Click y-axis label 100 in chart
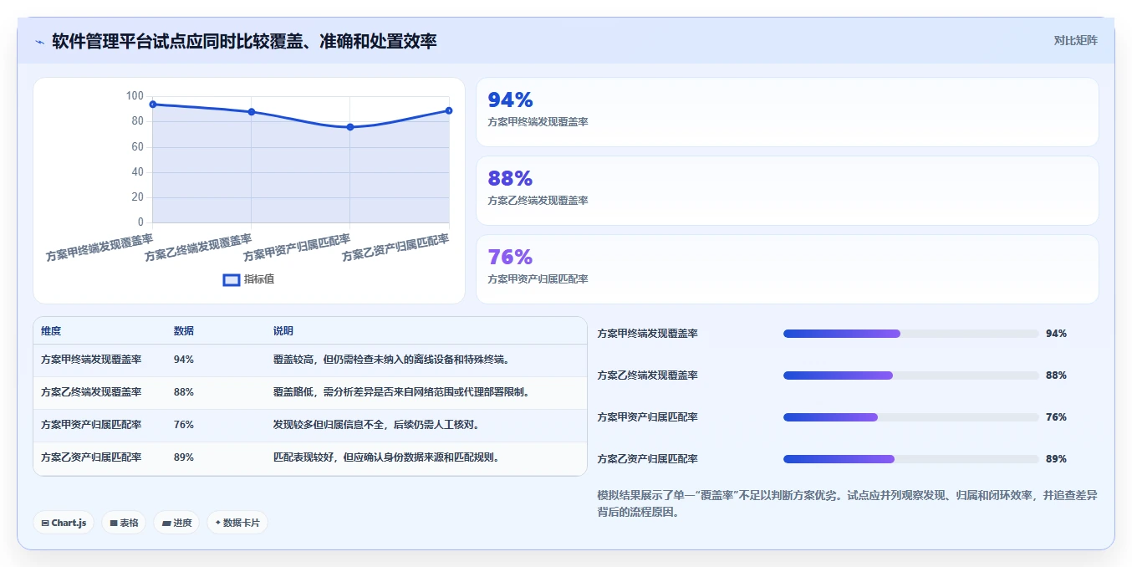Viewport: 1132px width, 567px height. pos(135,95)
